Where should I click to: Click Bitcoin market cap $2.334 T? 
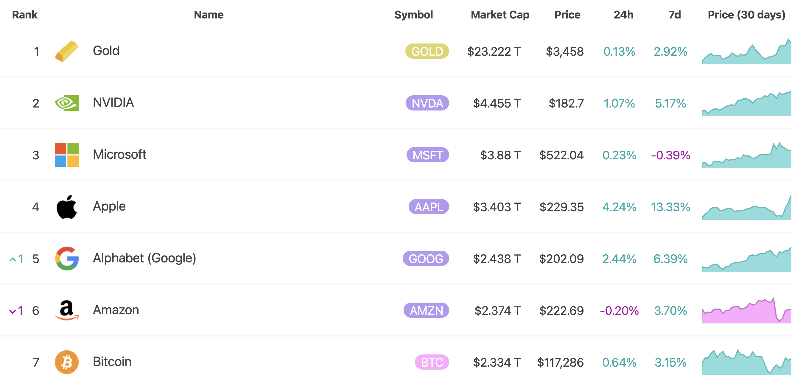tap(497, 362)
